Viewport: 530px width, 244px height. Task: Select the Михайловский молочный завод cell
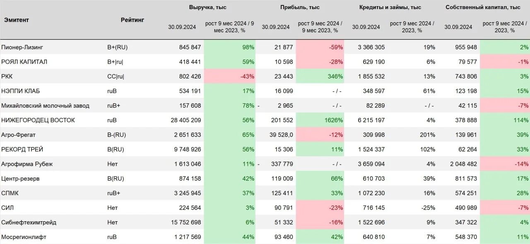coord(45,105)
